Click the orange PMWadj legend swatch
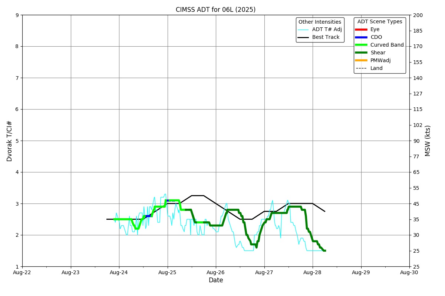 pos(361,61)
